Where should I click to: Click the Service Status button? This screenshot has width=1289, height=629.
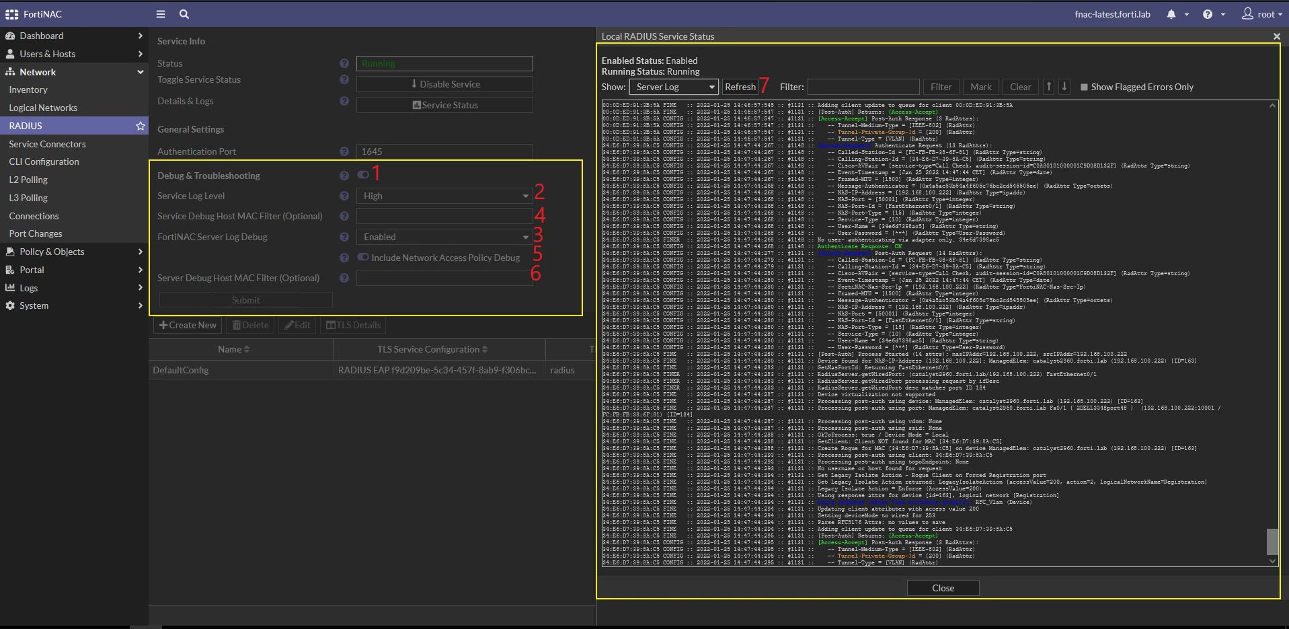pyautogui.click(x=444, y=105)
